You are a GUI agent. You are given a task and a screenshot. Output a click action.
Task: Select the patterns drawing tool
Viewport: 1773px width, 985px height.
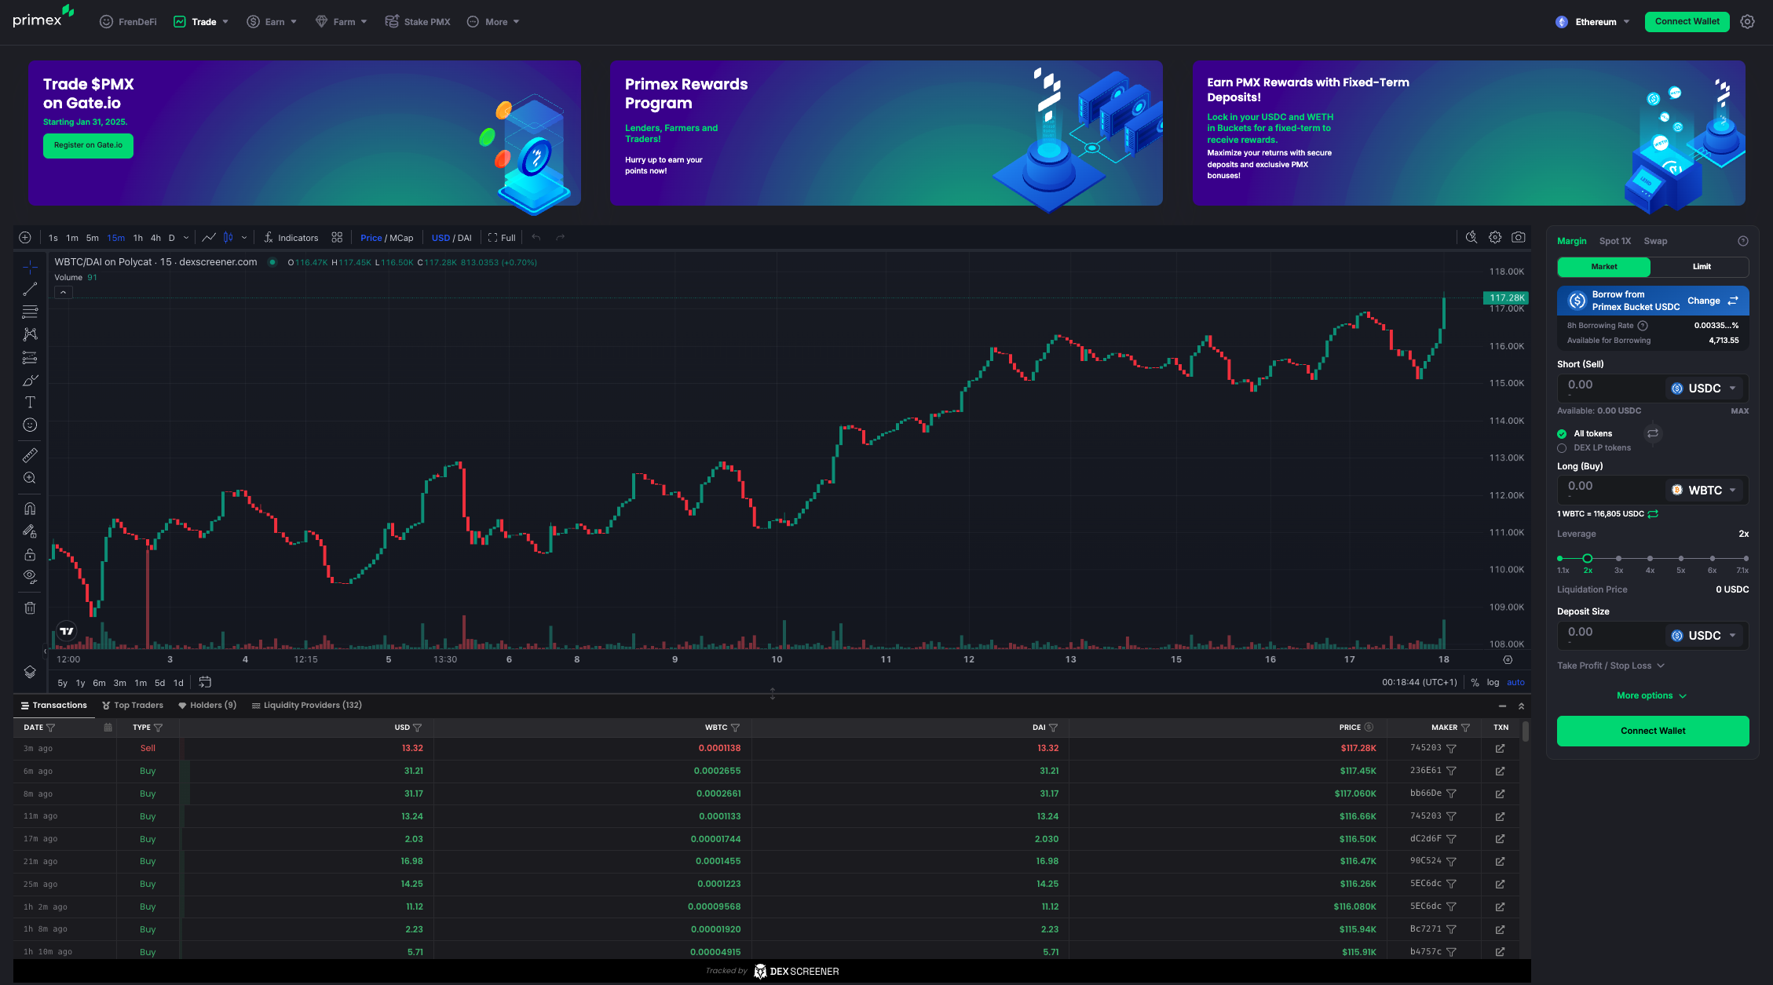(x=30, y=334)
